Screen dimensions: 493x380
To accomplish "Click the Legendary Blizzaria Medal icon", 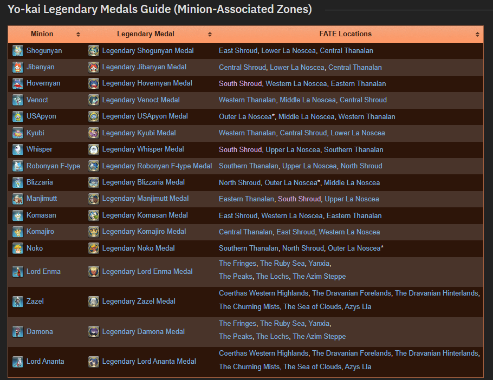I will point(94,182).
